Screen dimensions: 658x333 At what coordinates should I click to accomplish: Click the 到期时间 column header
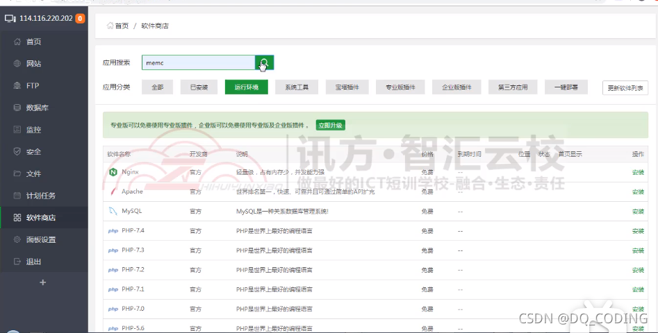click(x=469, y=154)
